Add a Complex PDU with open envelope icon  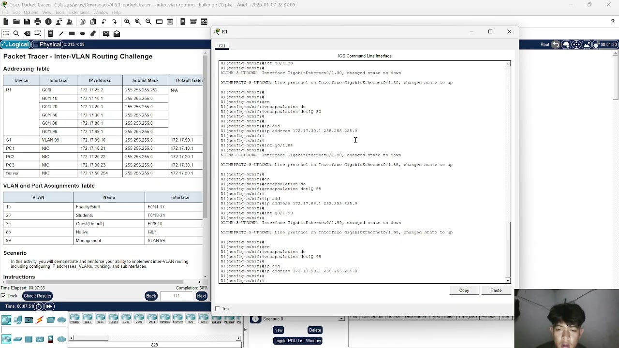coord(117,33)
